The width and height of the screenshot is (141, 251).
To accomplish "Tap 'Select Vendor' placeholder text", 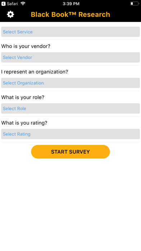I will (17, 57).
